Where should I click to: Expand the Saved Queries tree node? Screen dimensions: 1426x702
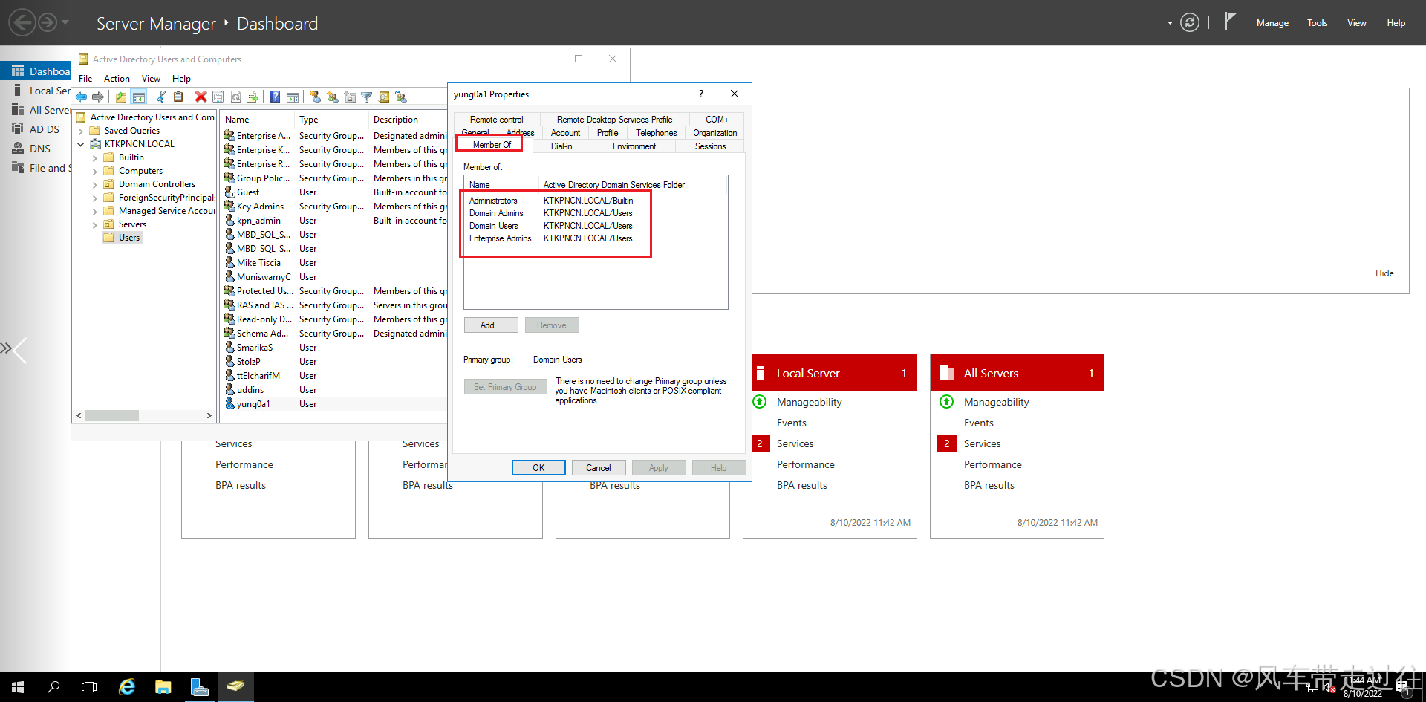[81, 131]
